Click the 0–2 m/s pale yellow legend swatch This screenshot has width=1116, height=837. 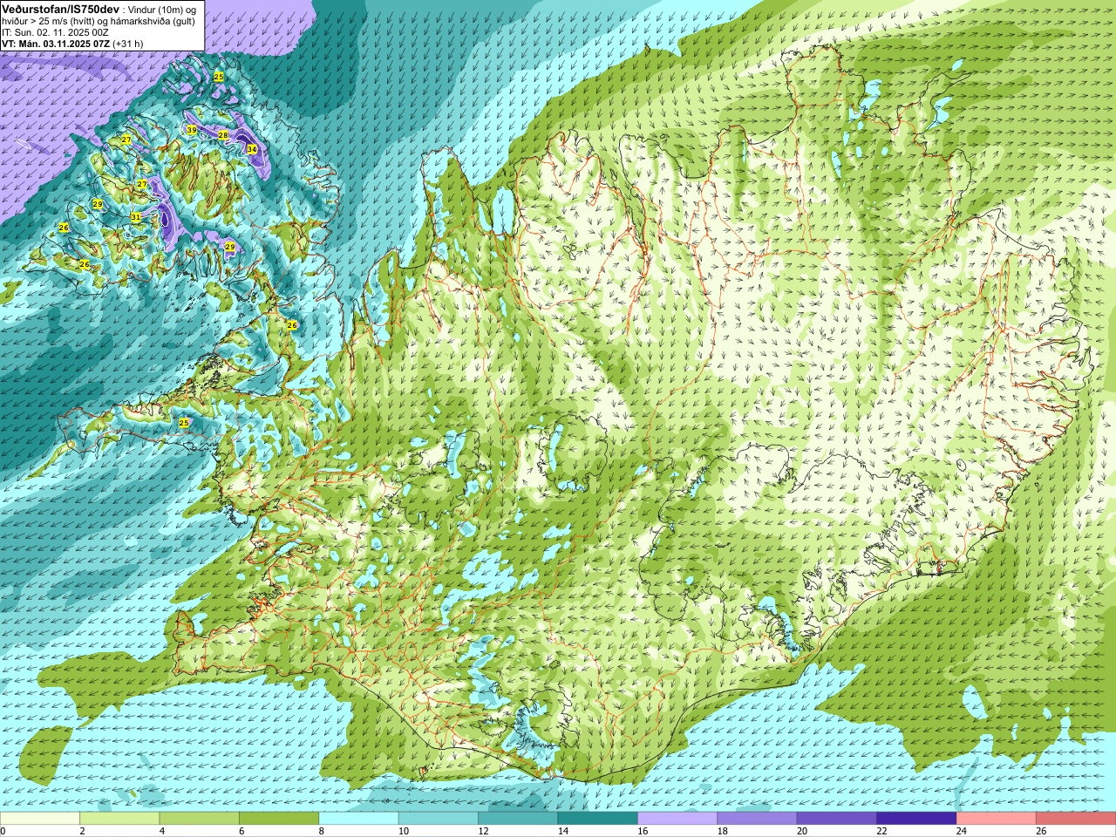click(40, 818)
